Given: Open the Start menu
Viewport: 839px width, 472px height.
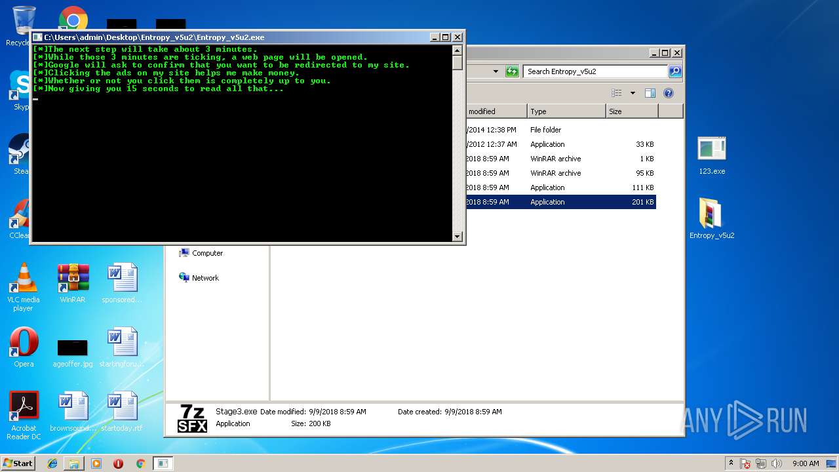Looking at the screenshot, I should [x=18, y=463].
